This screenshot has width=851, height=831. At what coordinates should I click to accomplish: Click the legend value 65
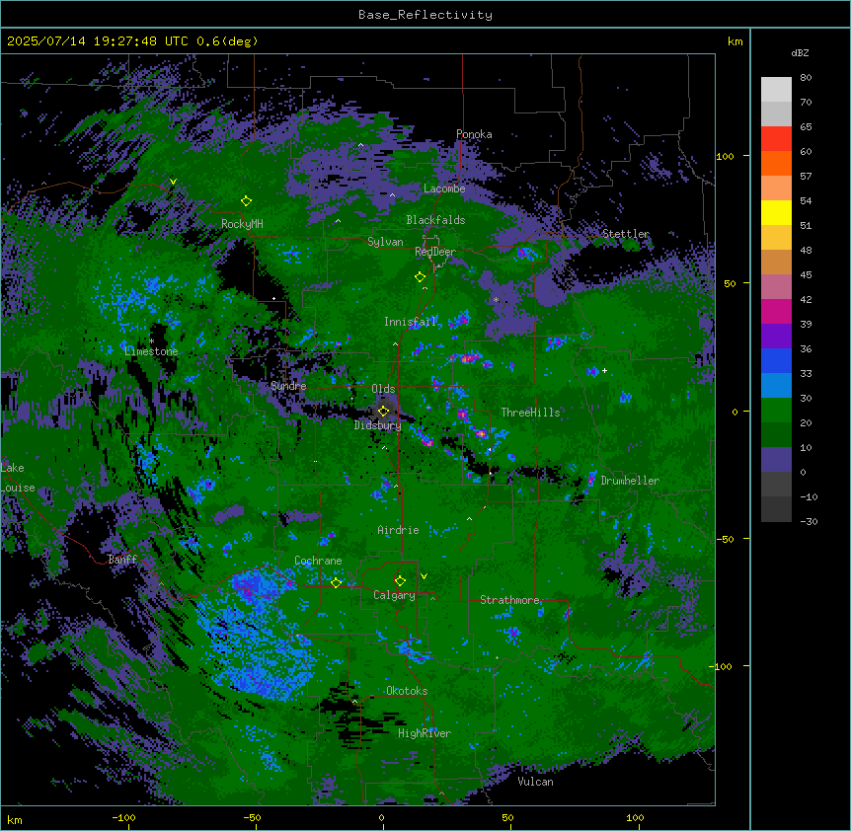tap(806, 127)
